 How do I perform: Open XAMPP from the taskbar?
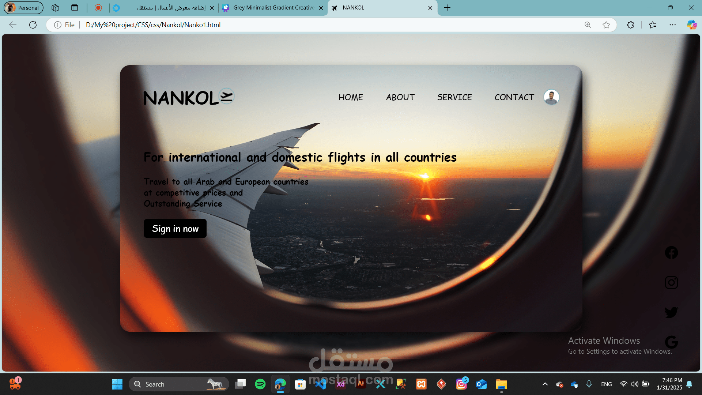[421, 384]
